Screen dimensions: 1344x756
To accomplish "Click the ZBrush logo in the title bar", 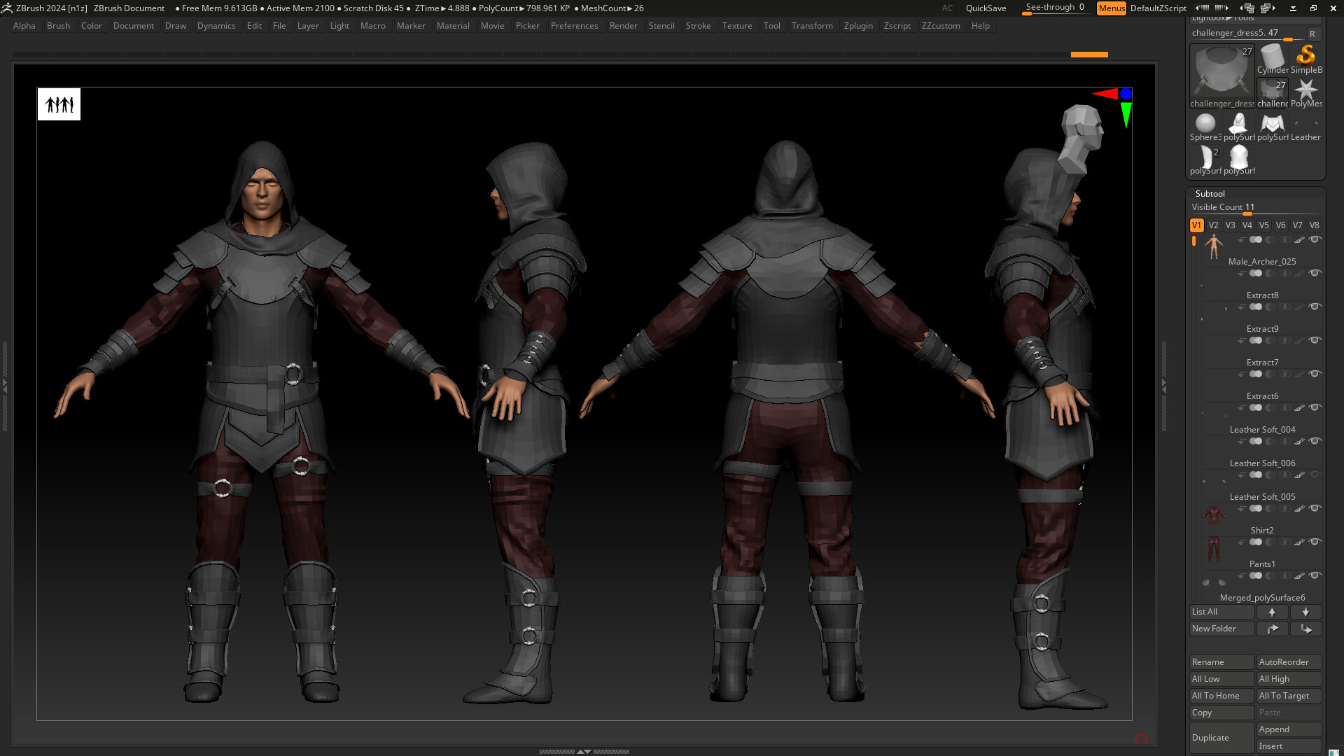I will point(7,8).
